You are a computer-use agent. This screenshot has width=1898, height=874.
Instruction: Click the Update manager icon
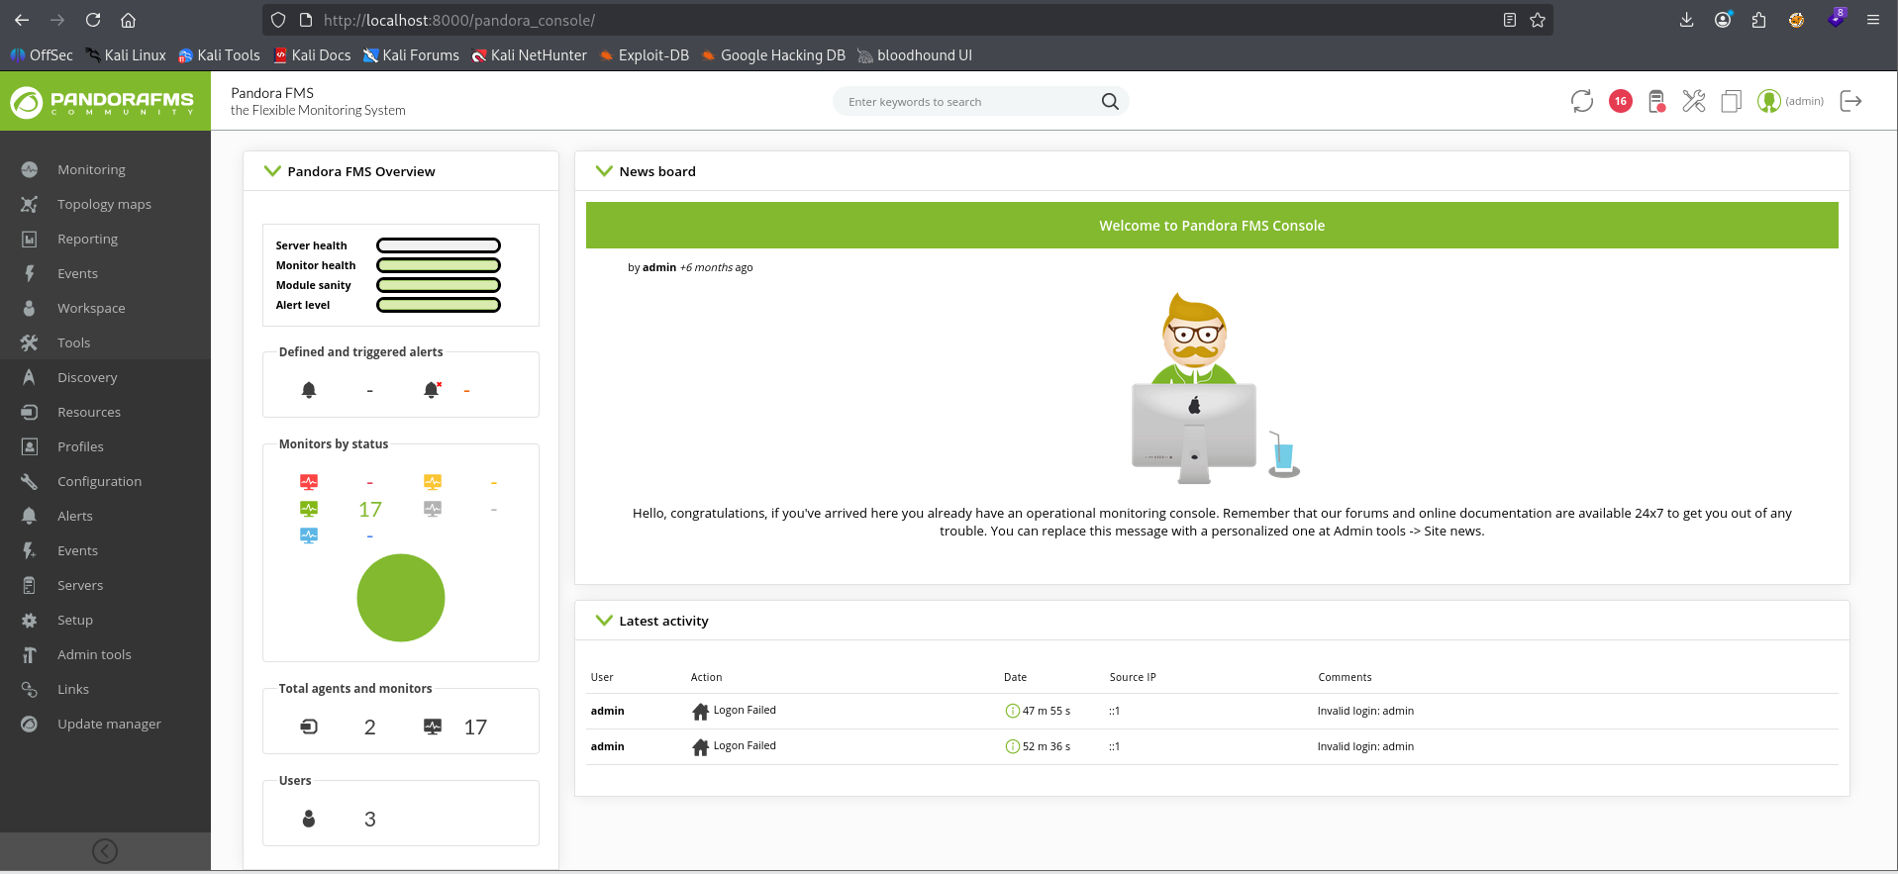pos(30,724)
